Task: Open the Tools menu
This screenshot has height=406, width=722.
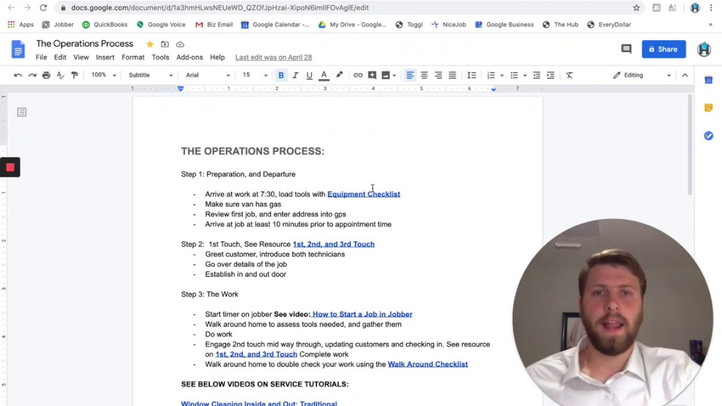Action: tap(160, 57)
